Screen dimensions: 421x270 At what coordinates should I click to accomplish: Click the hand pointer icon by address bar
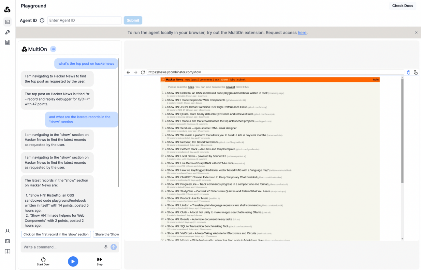coord(416,73)
